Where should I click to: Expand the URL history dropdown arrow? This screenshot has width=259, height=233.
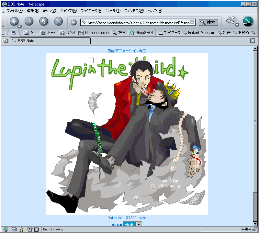point(192,22)
